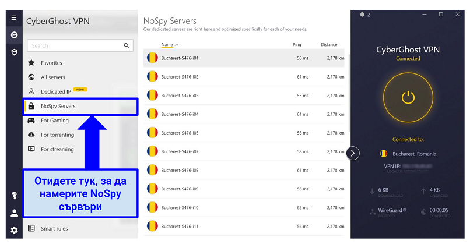470x251 pixels.
Task: Select server Bucharest-S476-i08
Action: (244, 170)
